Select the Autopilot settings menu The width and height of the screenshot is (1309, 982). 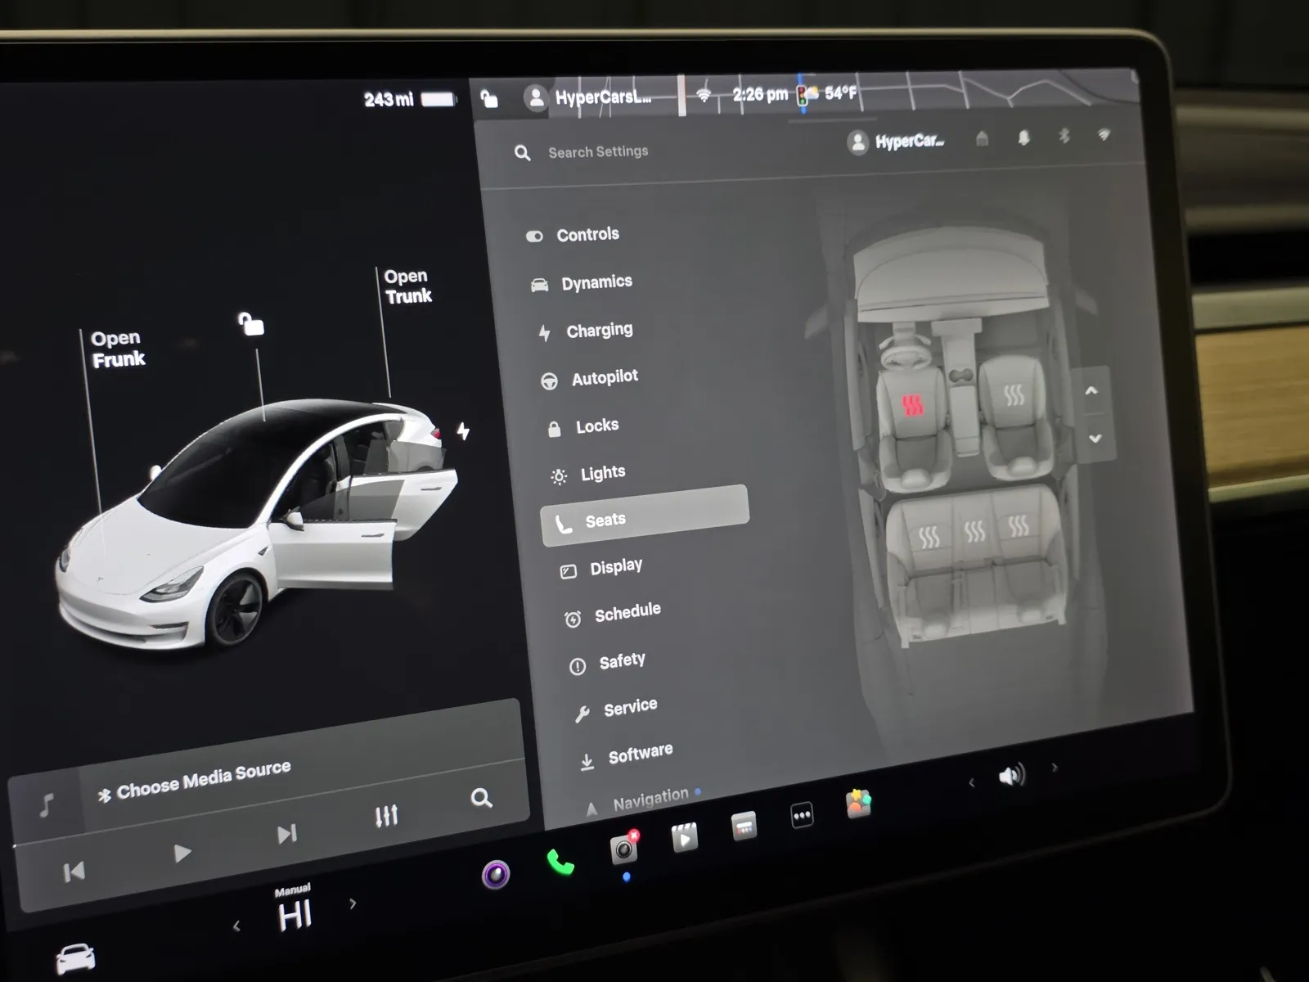[604, 377]
